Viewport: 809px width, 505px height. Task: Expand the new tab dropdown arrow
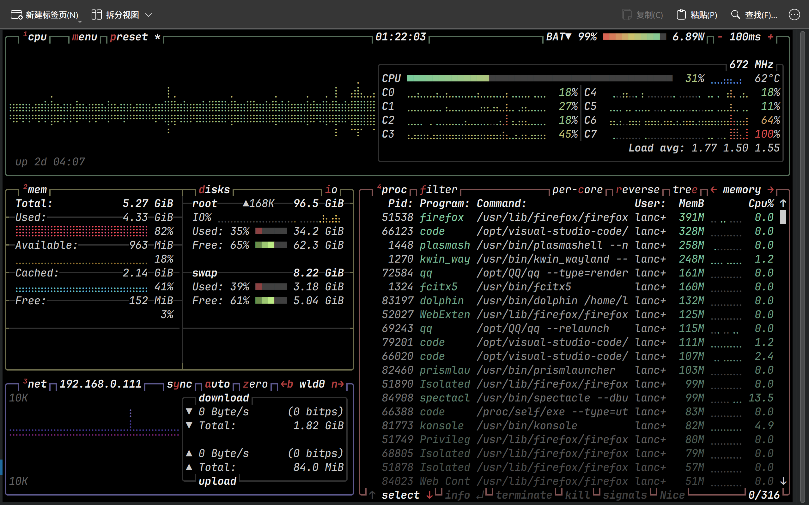[80, 21]
